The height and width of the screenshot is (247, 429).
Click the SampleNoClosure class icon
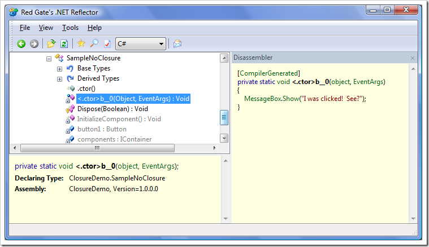pos(59,58)
